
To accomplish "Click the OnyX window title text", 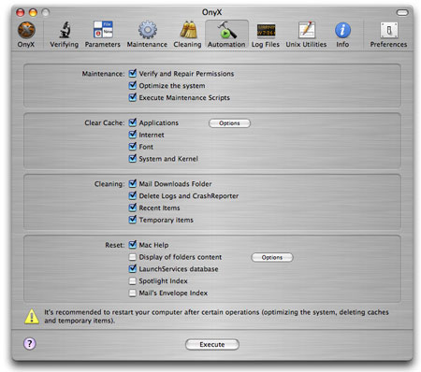I will pyautogui.click(x=212, y=12).
